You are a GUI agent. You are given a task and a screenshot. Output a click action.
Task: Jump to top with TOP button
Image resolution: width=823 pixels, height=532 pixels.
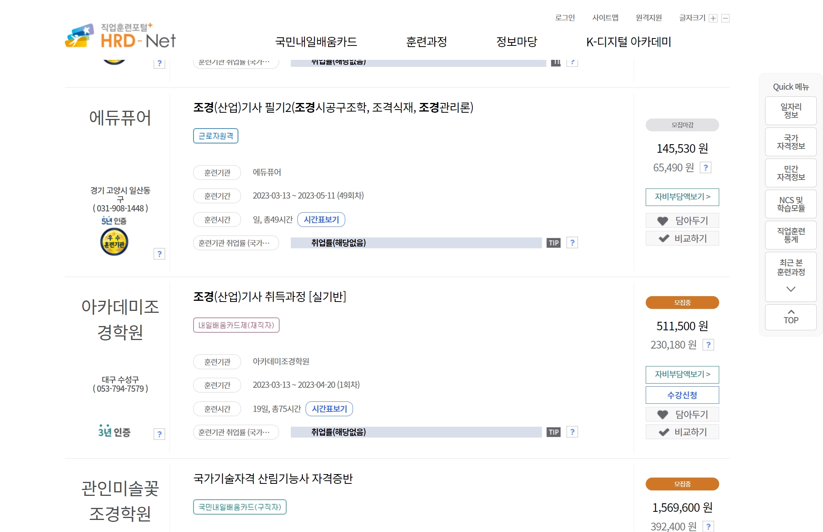(x=790, y=317)
